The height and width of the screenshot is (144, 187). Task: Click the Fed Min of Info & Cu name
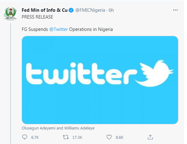[x=45, y=10]
